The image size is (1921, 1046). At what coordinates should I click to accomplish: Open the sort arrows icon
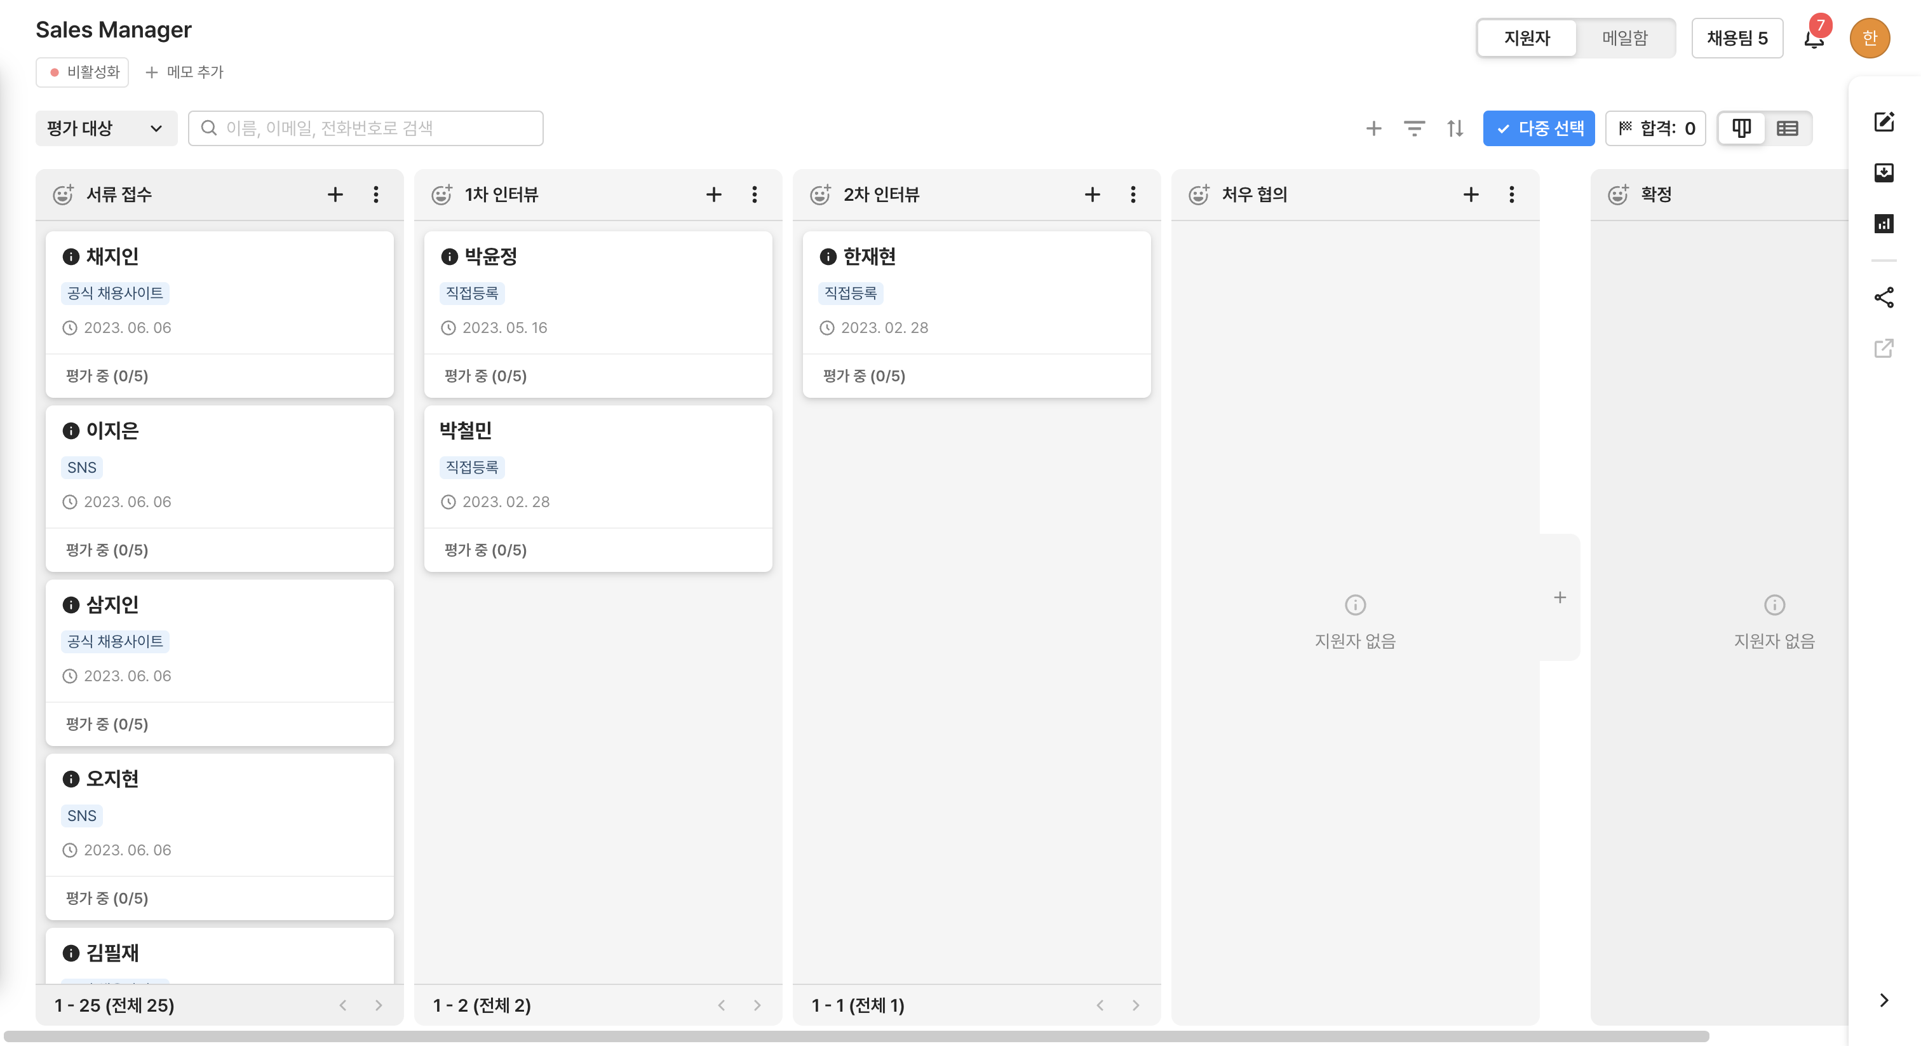1455,128
